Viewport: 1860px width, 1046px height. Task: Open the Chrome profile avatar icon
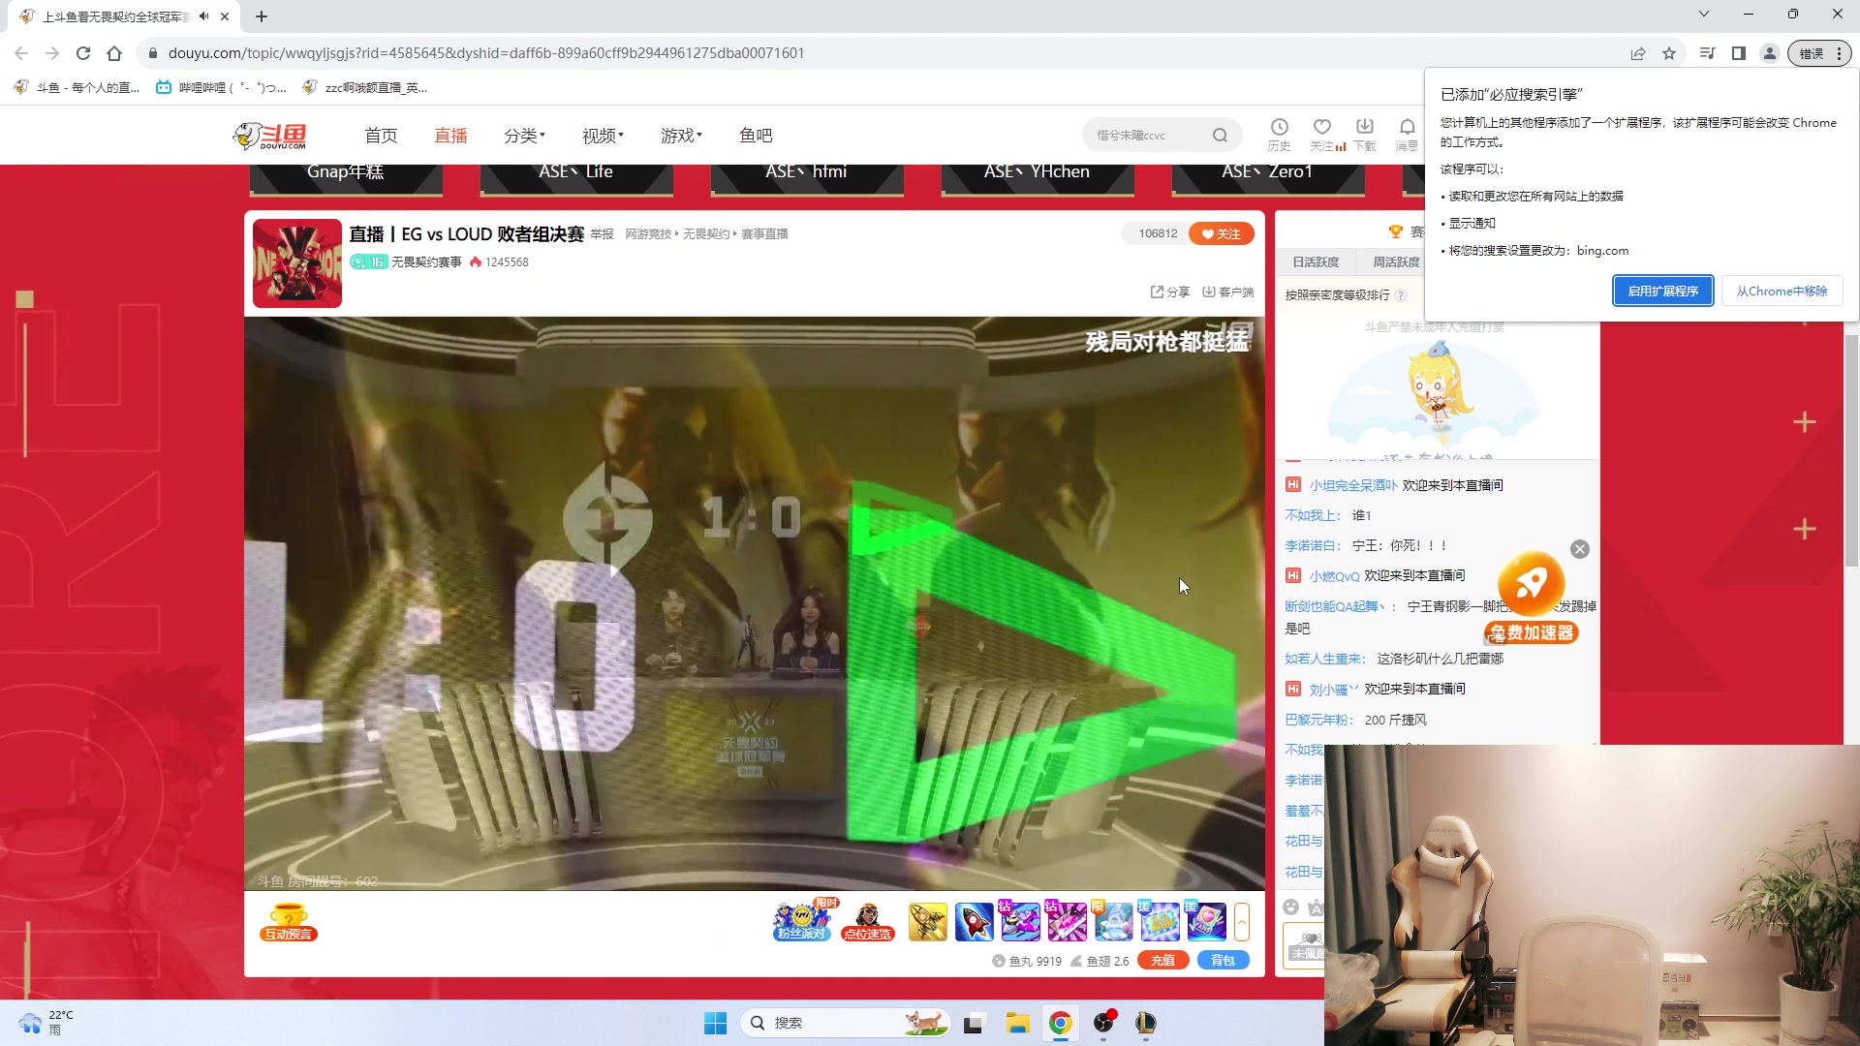tap(1770, 53)
